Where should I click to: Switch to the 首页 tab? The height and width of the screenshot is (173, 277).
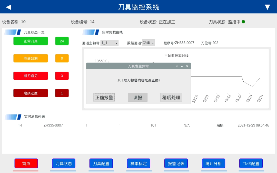click(26, 164)
